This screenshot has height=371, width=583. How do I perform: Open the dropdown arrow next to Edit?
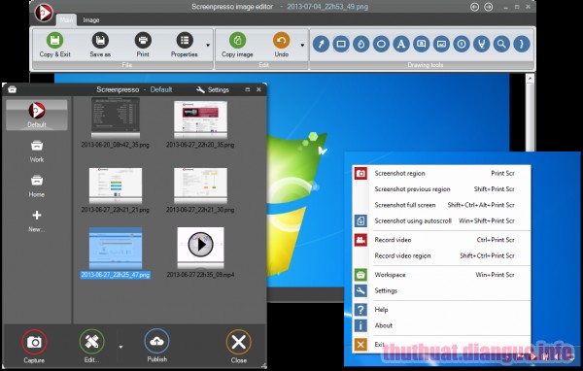coord(120,347)
